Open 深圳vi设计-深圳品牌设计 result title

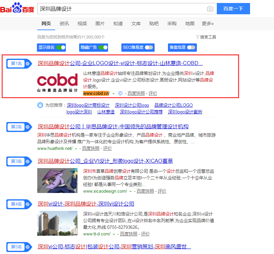tap(86, 204)
